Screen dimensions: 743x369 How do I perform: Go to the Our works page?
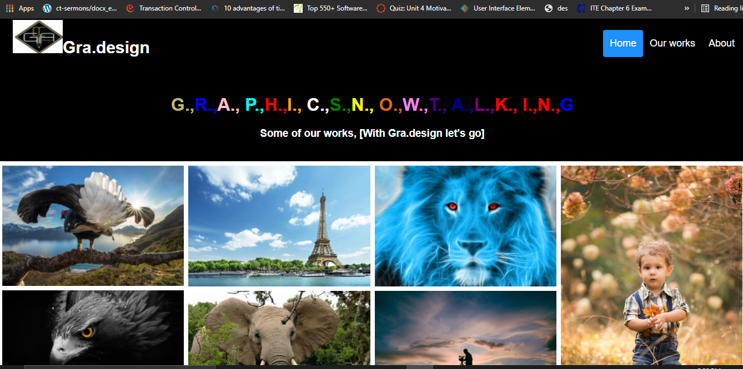point(672,43)
